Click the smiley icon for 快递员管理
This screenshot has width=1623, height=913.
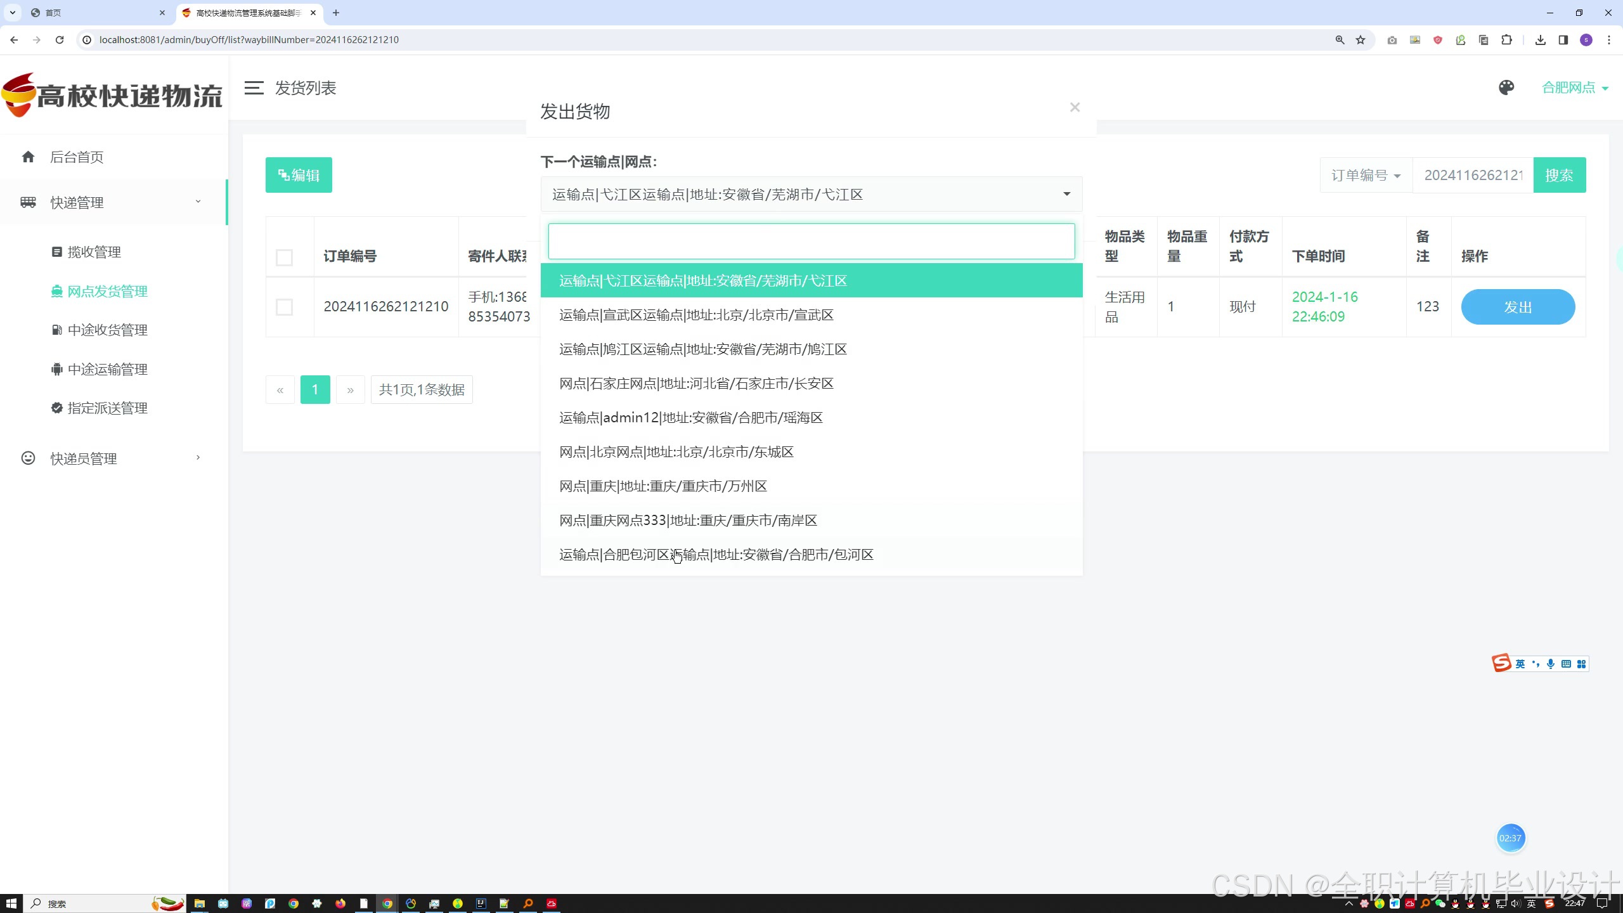click(28, 458)
